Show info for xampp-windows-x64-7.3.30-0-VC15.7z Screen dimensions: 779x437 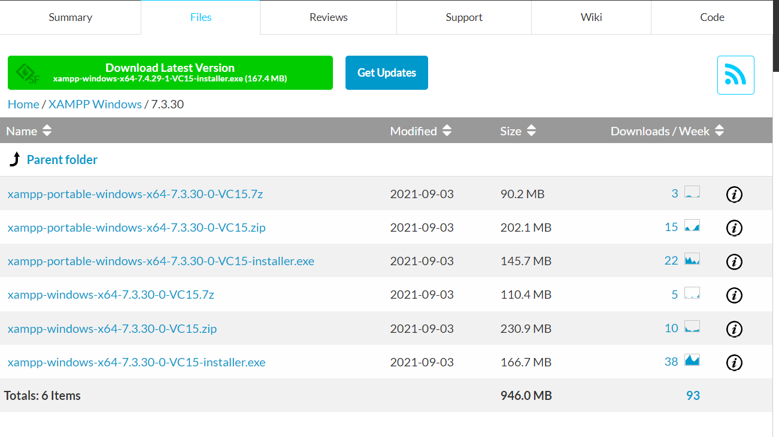coord(734,295)
